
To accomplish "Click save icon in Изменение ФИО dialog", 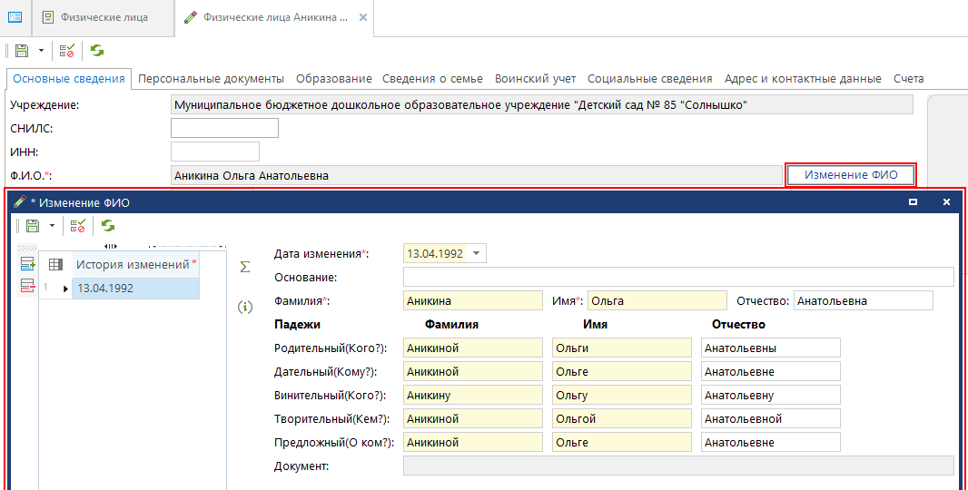I will 33,225.
